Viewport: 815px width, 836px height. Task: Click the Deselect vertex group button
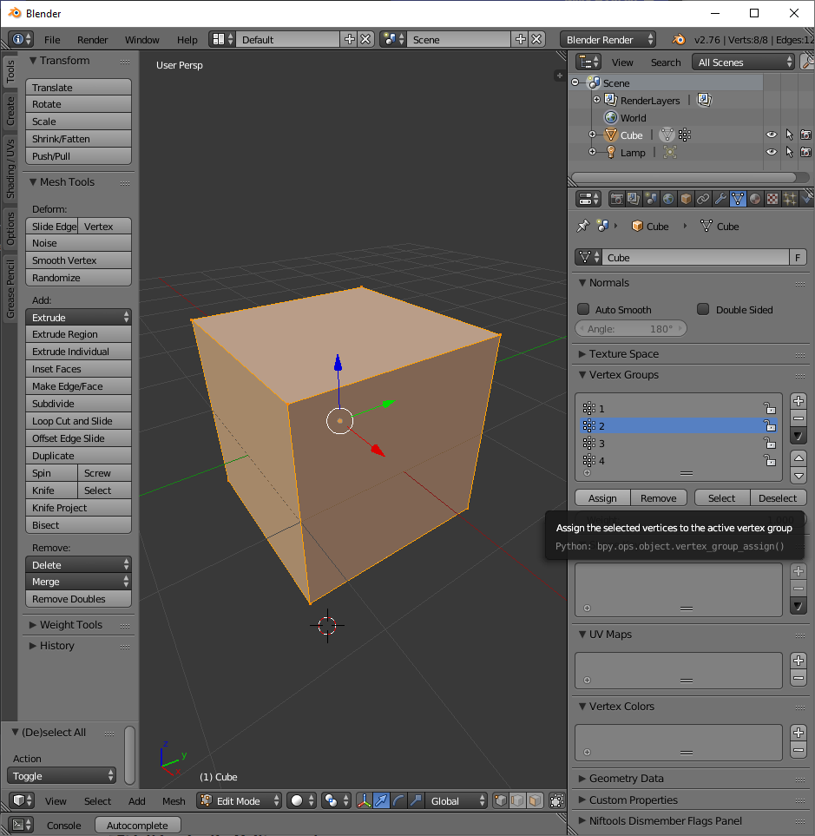778,498
